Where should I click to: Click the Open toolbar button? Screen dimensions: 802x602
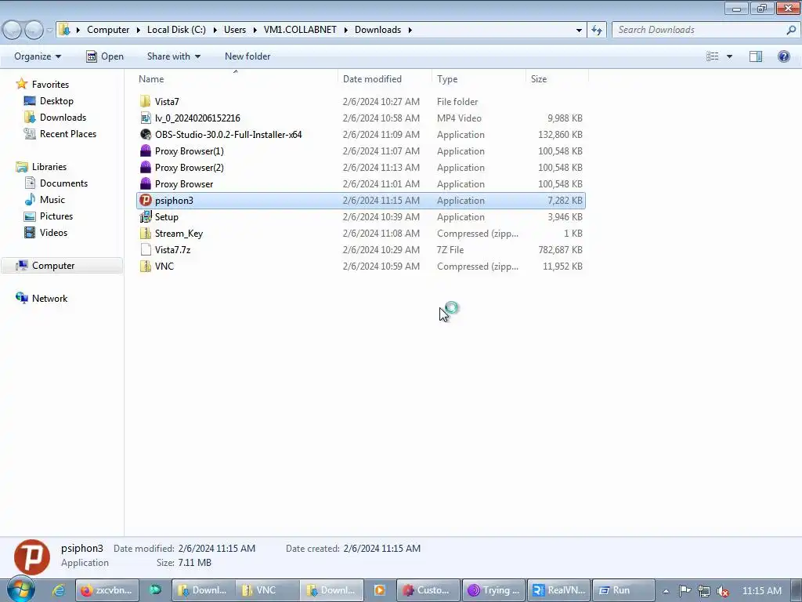[x=105, y=56]
